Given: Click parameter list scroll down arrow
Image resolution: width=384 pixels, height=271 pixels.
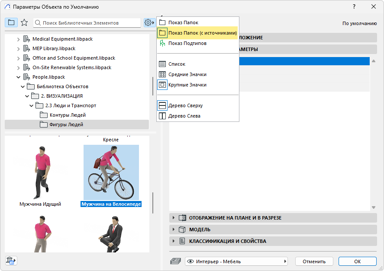Looking at the screenshot, I should 374,207.
